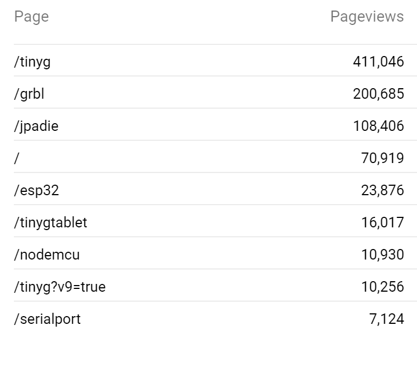The image size is (417, 366).
Task: Open the /tinyg page link
Action: coord(32,62)
